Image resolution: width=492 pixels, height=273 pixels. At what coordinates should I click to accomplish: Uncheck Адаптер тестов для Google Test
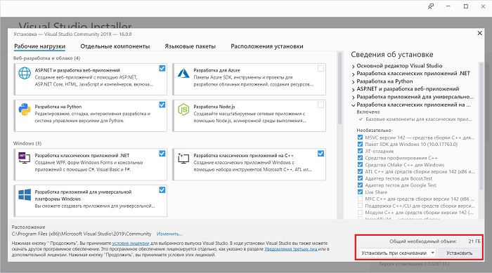(360, 185)
